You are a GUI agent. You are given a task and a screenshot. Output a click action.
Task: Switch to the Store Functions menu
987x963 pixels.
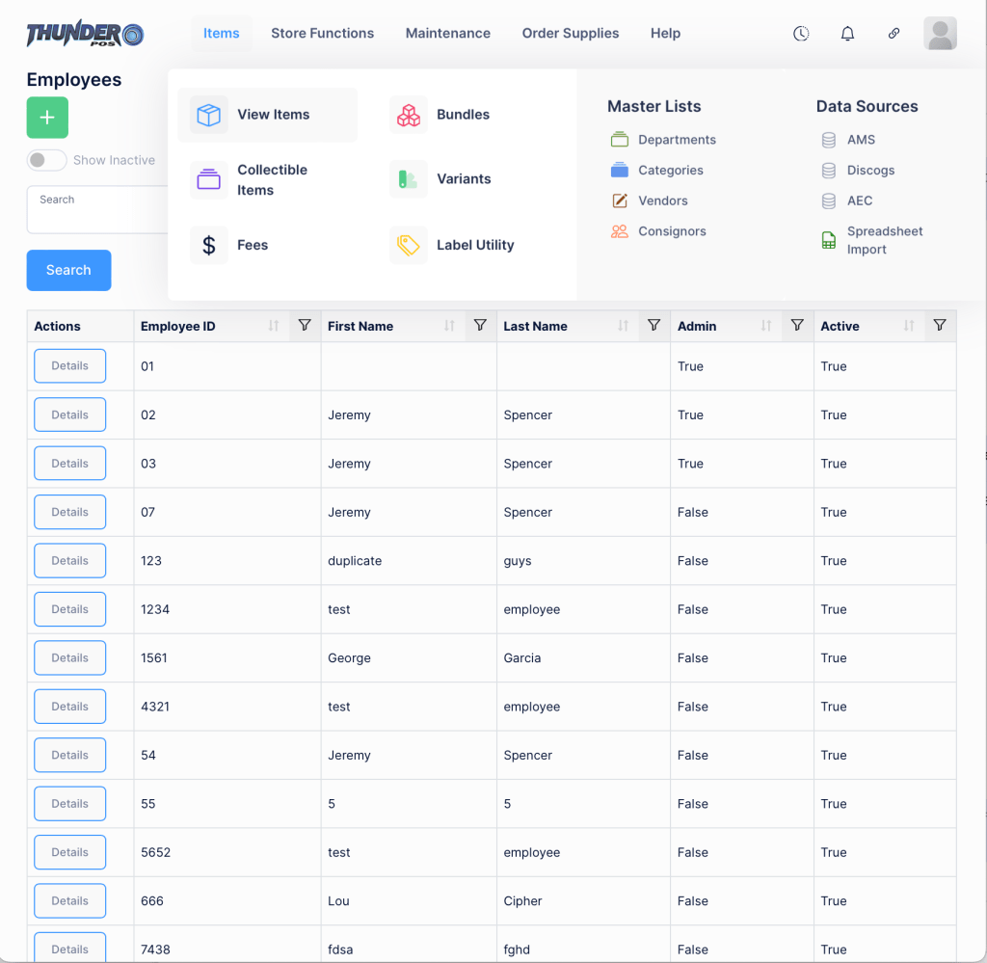(x=322, y=33)
